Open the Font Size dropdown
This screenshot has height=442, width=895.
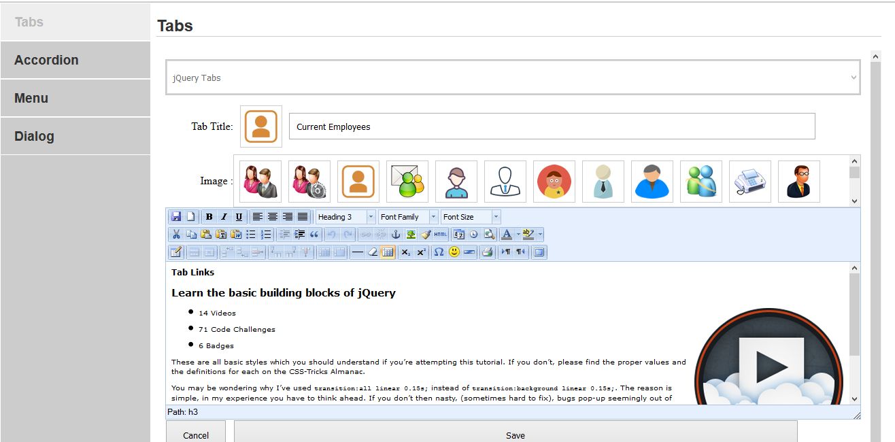471,217
